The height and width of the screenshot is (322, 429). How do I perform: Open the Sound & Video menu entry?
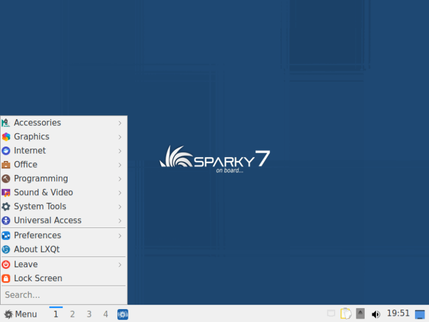pos(64,192)
